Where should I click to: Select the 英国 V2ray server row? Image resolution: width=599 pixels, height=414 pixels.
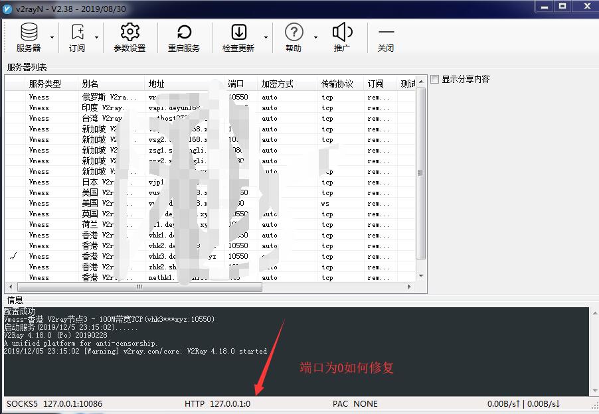click(x=211, y=214)
